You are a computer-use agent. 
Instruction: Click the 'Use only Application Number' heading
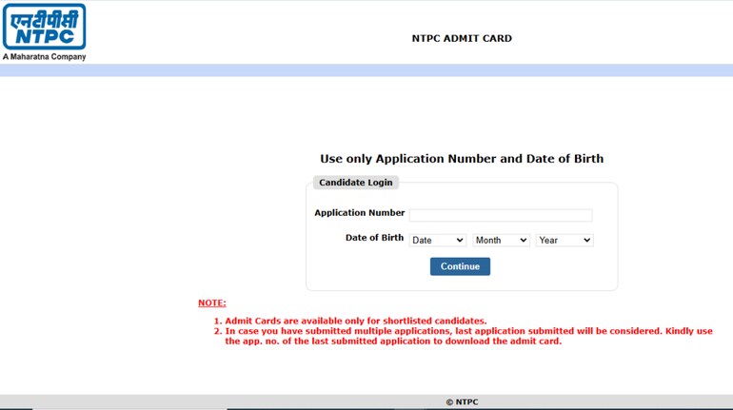[462, 159]
